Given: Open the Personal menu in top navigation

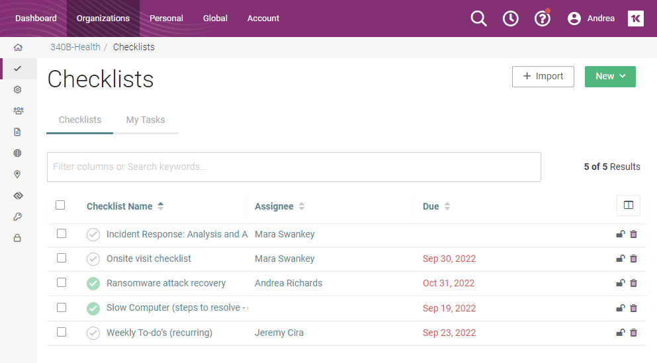Looking at the screenshot, I should tap(166, 19).
